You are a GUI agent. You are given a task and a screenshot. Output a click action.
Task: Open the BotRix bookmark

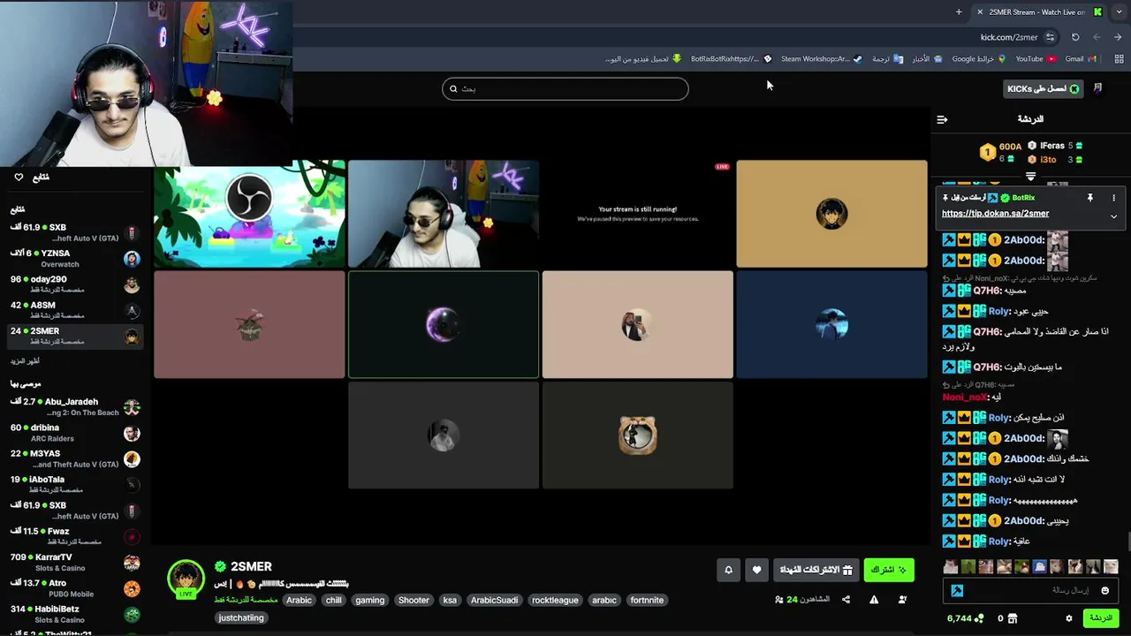point(731,59)
